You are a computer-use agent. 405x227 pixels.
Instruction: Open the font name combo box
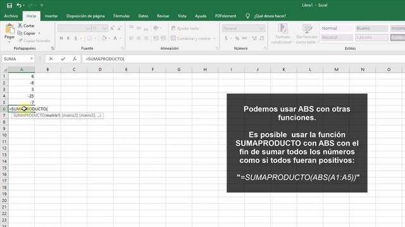coord(74,28)
